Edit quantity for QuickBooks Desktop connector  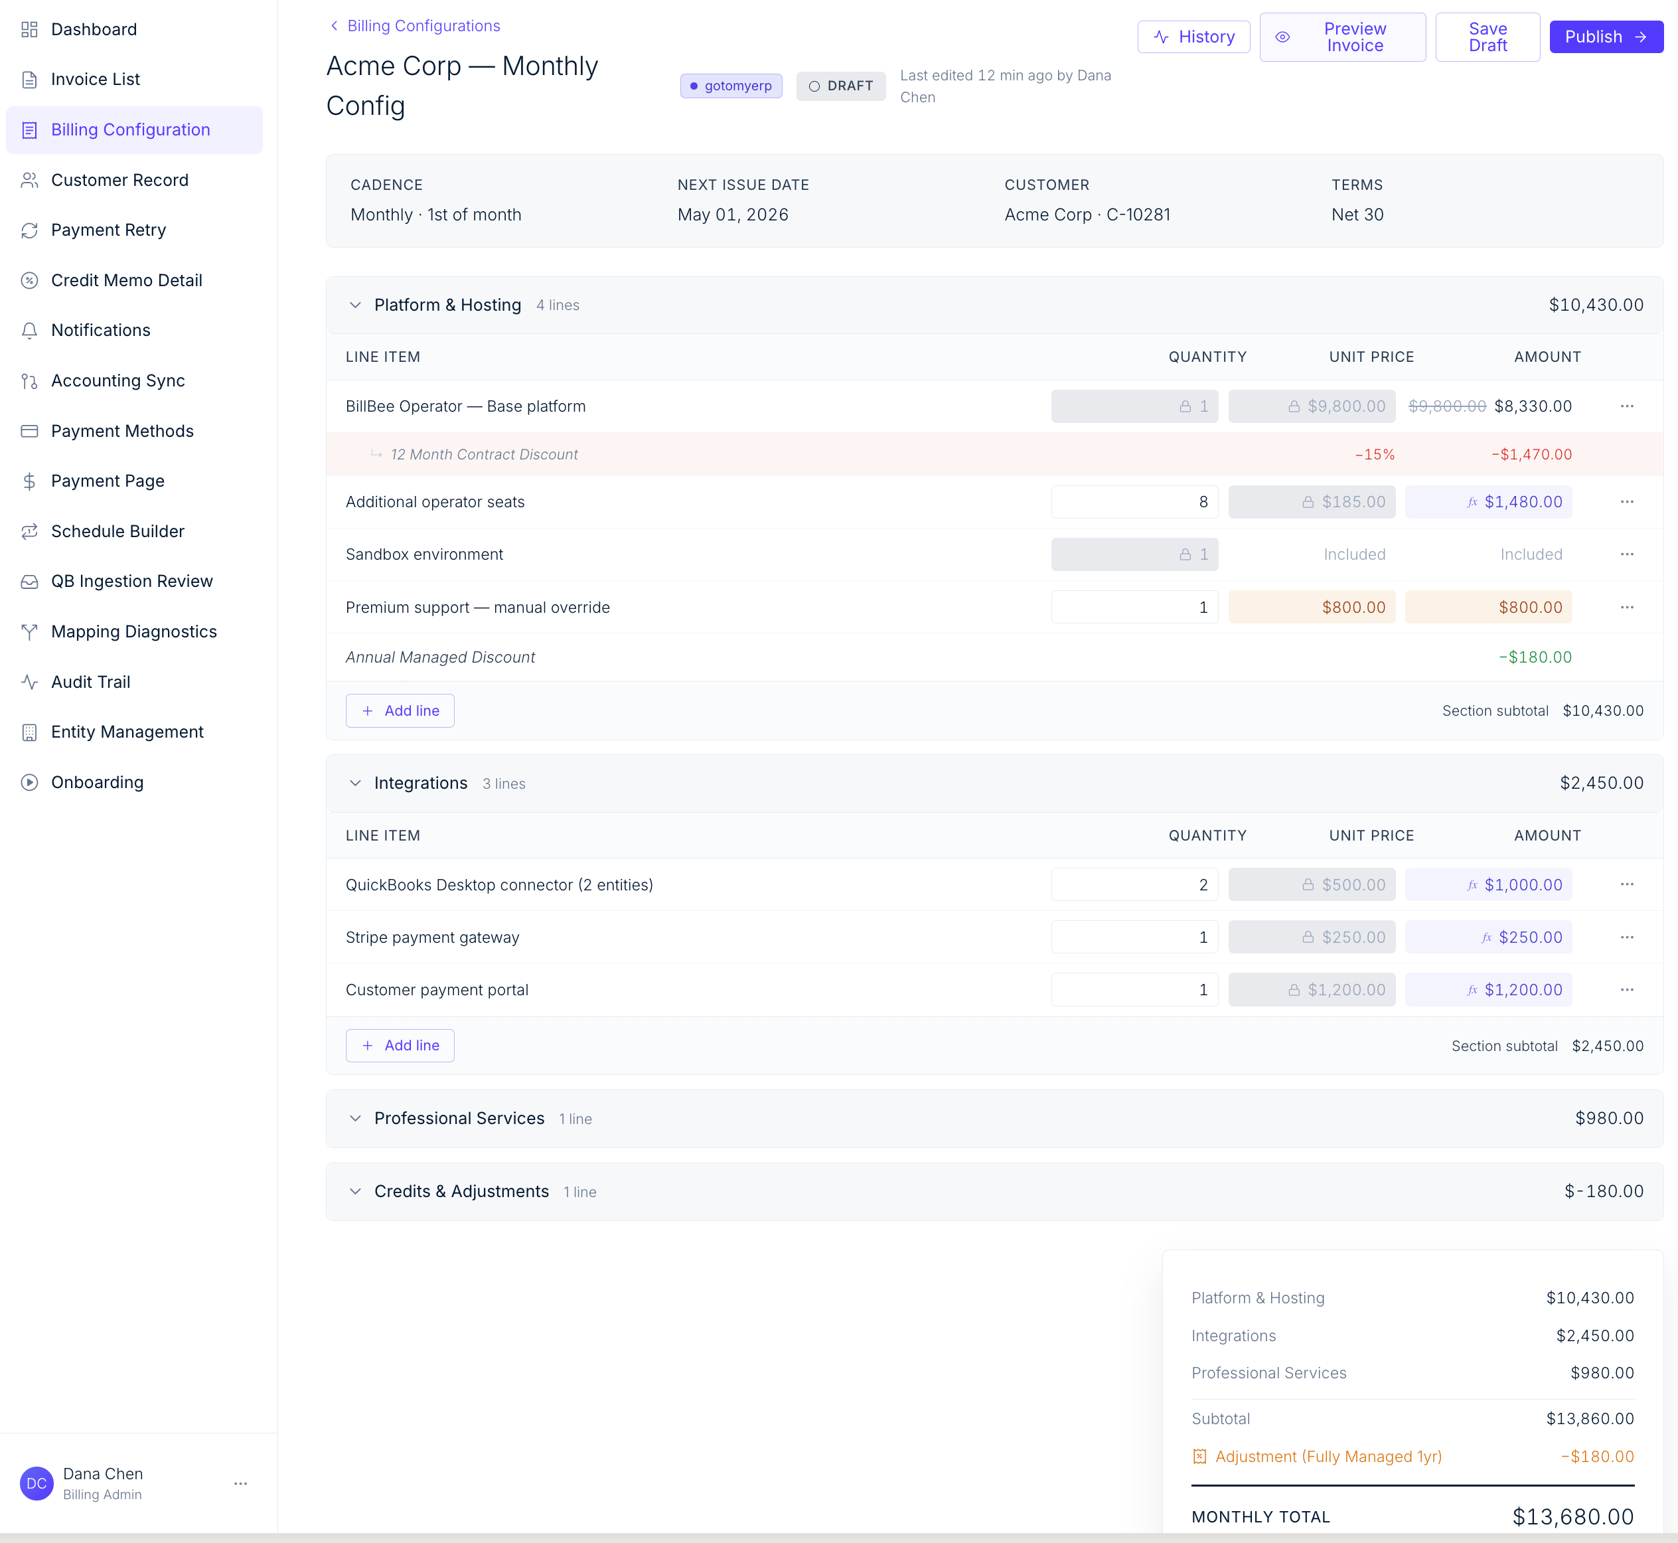point(1134,884)
